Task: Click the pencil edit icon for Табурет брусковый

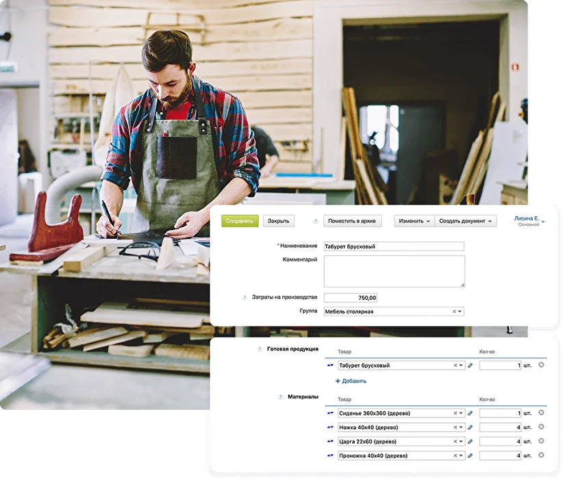Action: (x=470, y=365)
